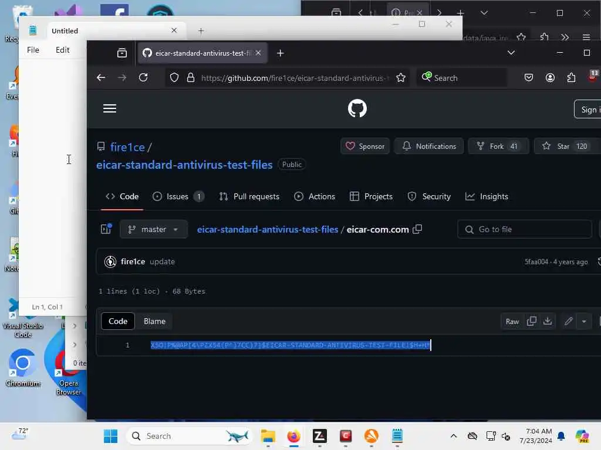Open the Pull requests tab
Screen dimensions: 601x450
point(249,196)
